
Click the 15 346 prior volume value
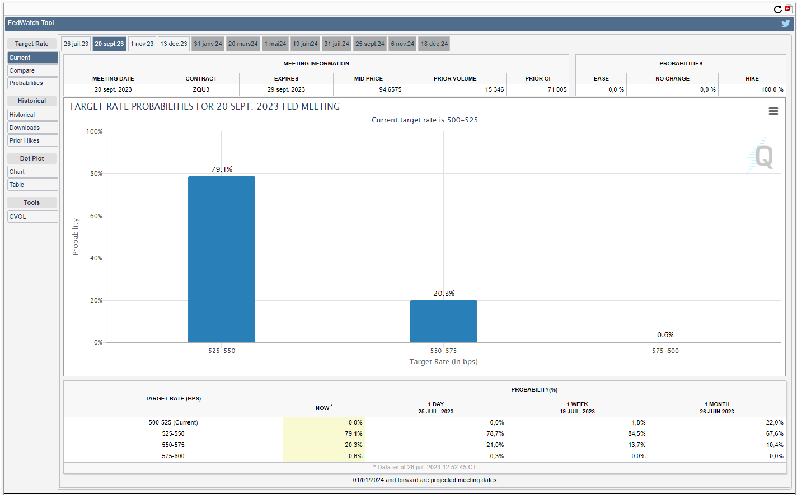pos(495,89)
